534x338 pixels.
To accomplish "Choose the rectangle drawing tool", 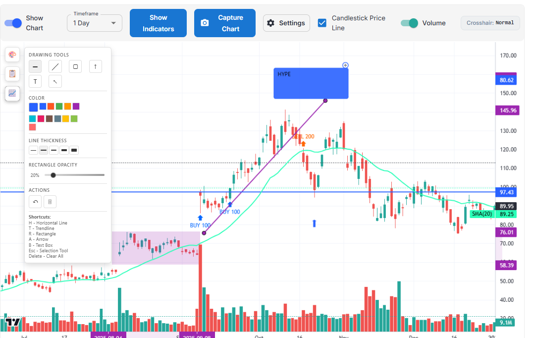I will [75, 66].
